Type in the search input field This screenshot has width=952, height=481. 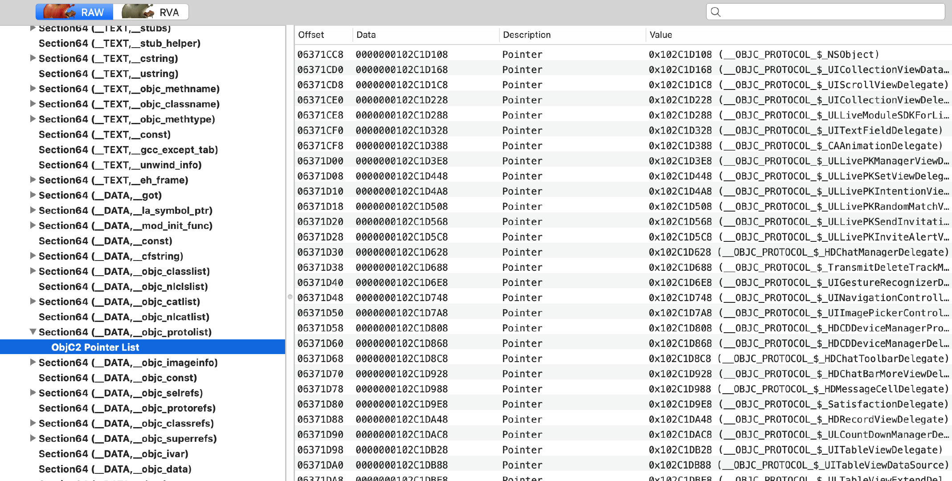coord(829,12)
